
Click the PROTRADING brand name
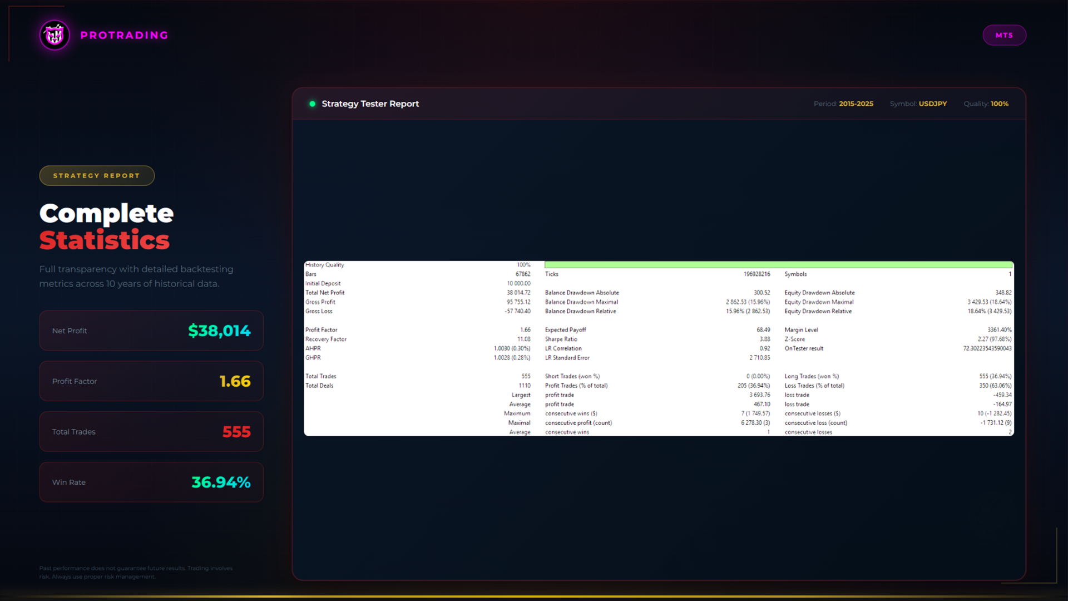pyautogui.click(x=124, y=35)
